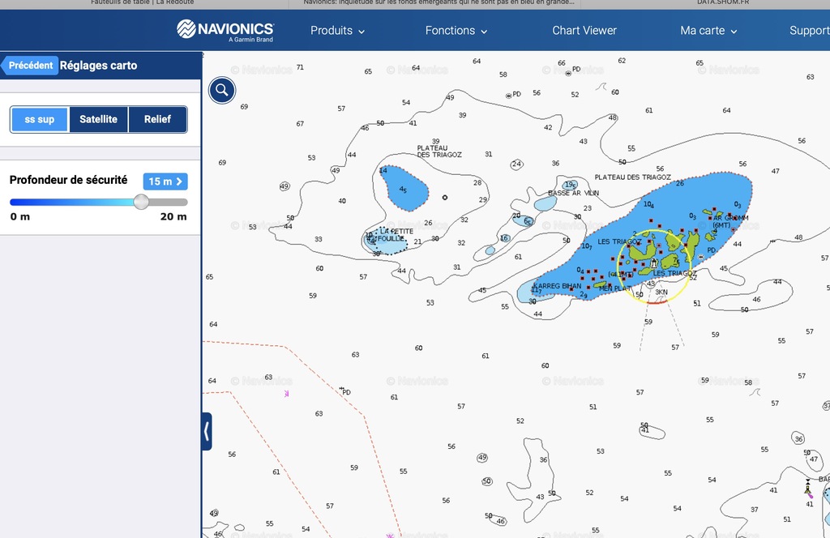Screen dimensions: 830x538
Task: Click the magenta symbol near depth 63
Action: [286, 394]
